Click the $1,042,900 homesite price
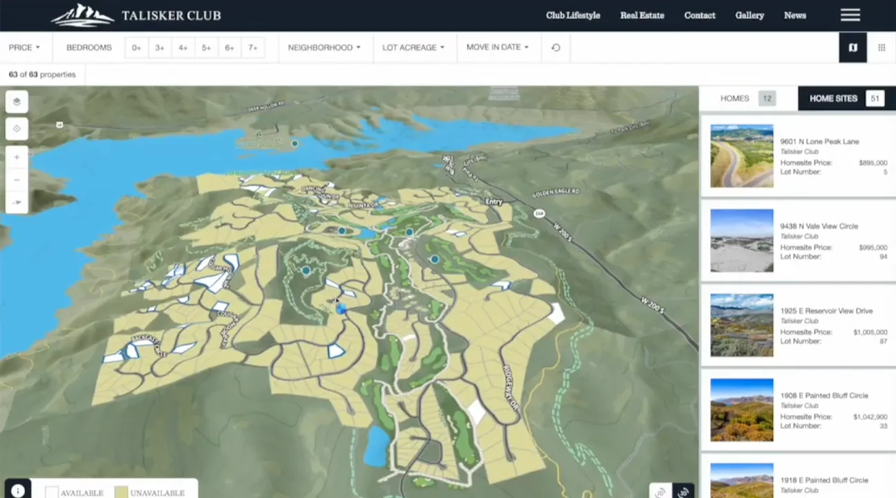896x498 pixels. [870, 417]
